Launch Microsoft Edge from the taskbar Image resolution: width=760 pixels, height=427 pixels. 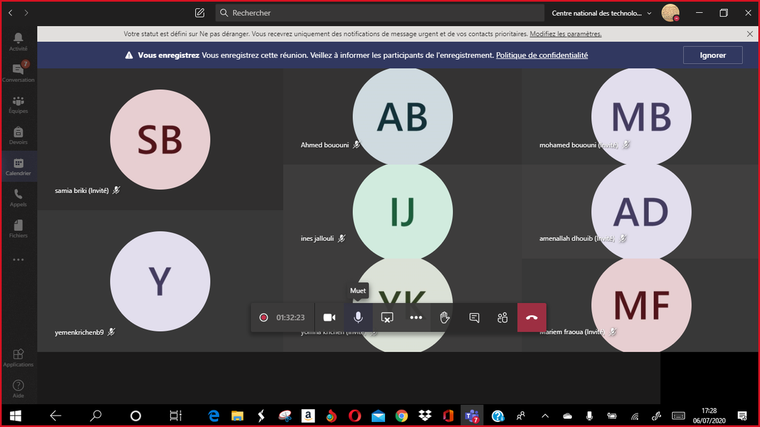pos(213,416)
